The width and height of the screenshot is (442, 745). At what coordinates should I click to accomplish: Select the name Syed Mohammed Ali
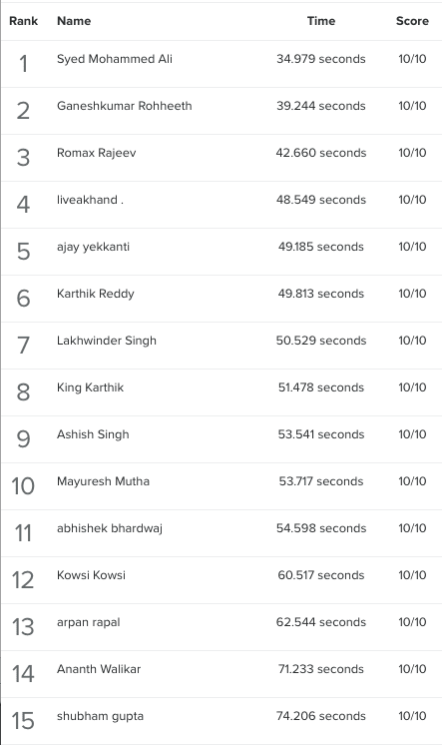click(115, 59)
